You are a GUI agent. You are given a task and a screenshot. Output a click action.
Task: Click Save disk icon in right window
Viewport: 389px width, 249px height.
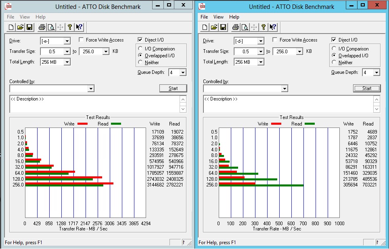point(223,27)
